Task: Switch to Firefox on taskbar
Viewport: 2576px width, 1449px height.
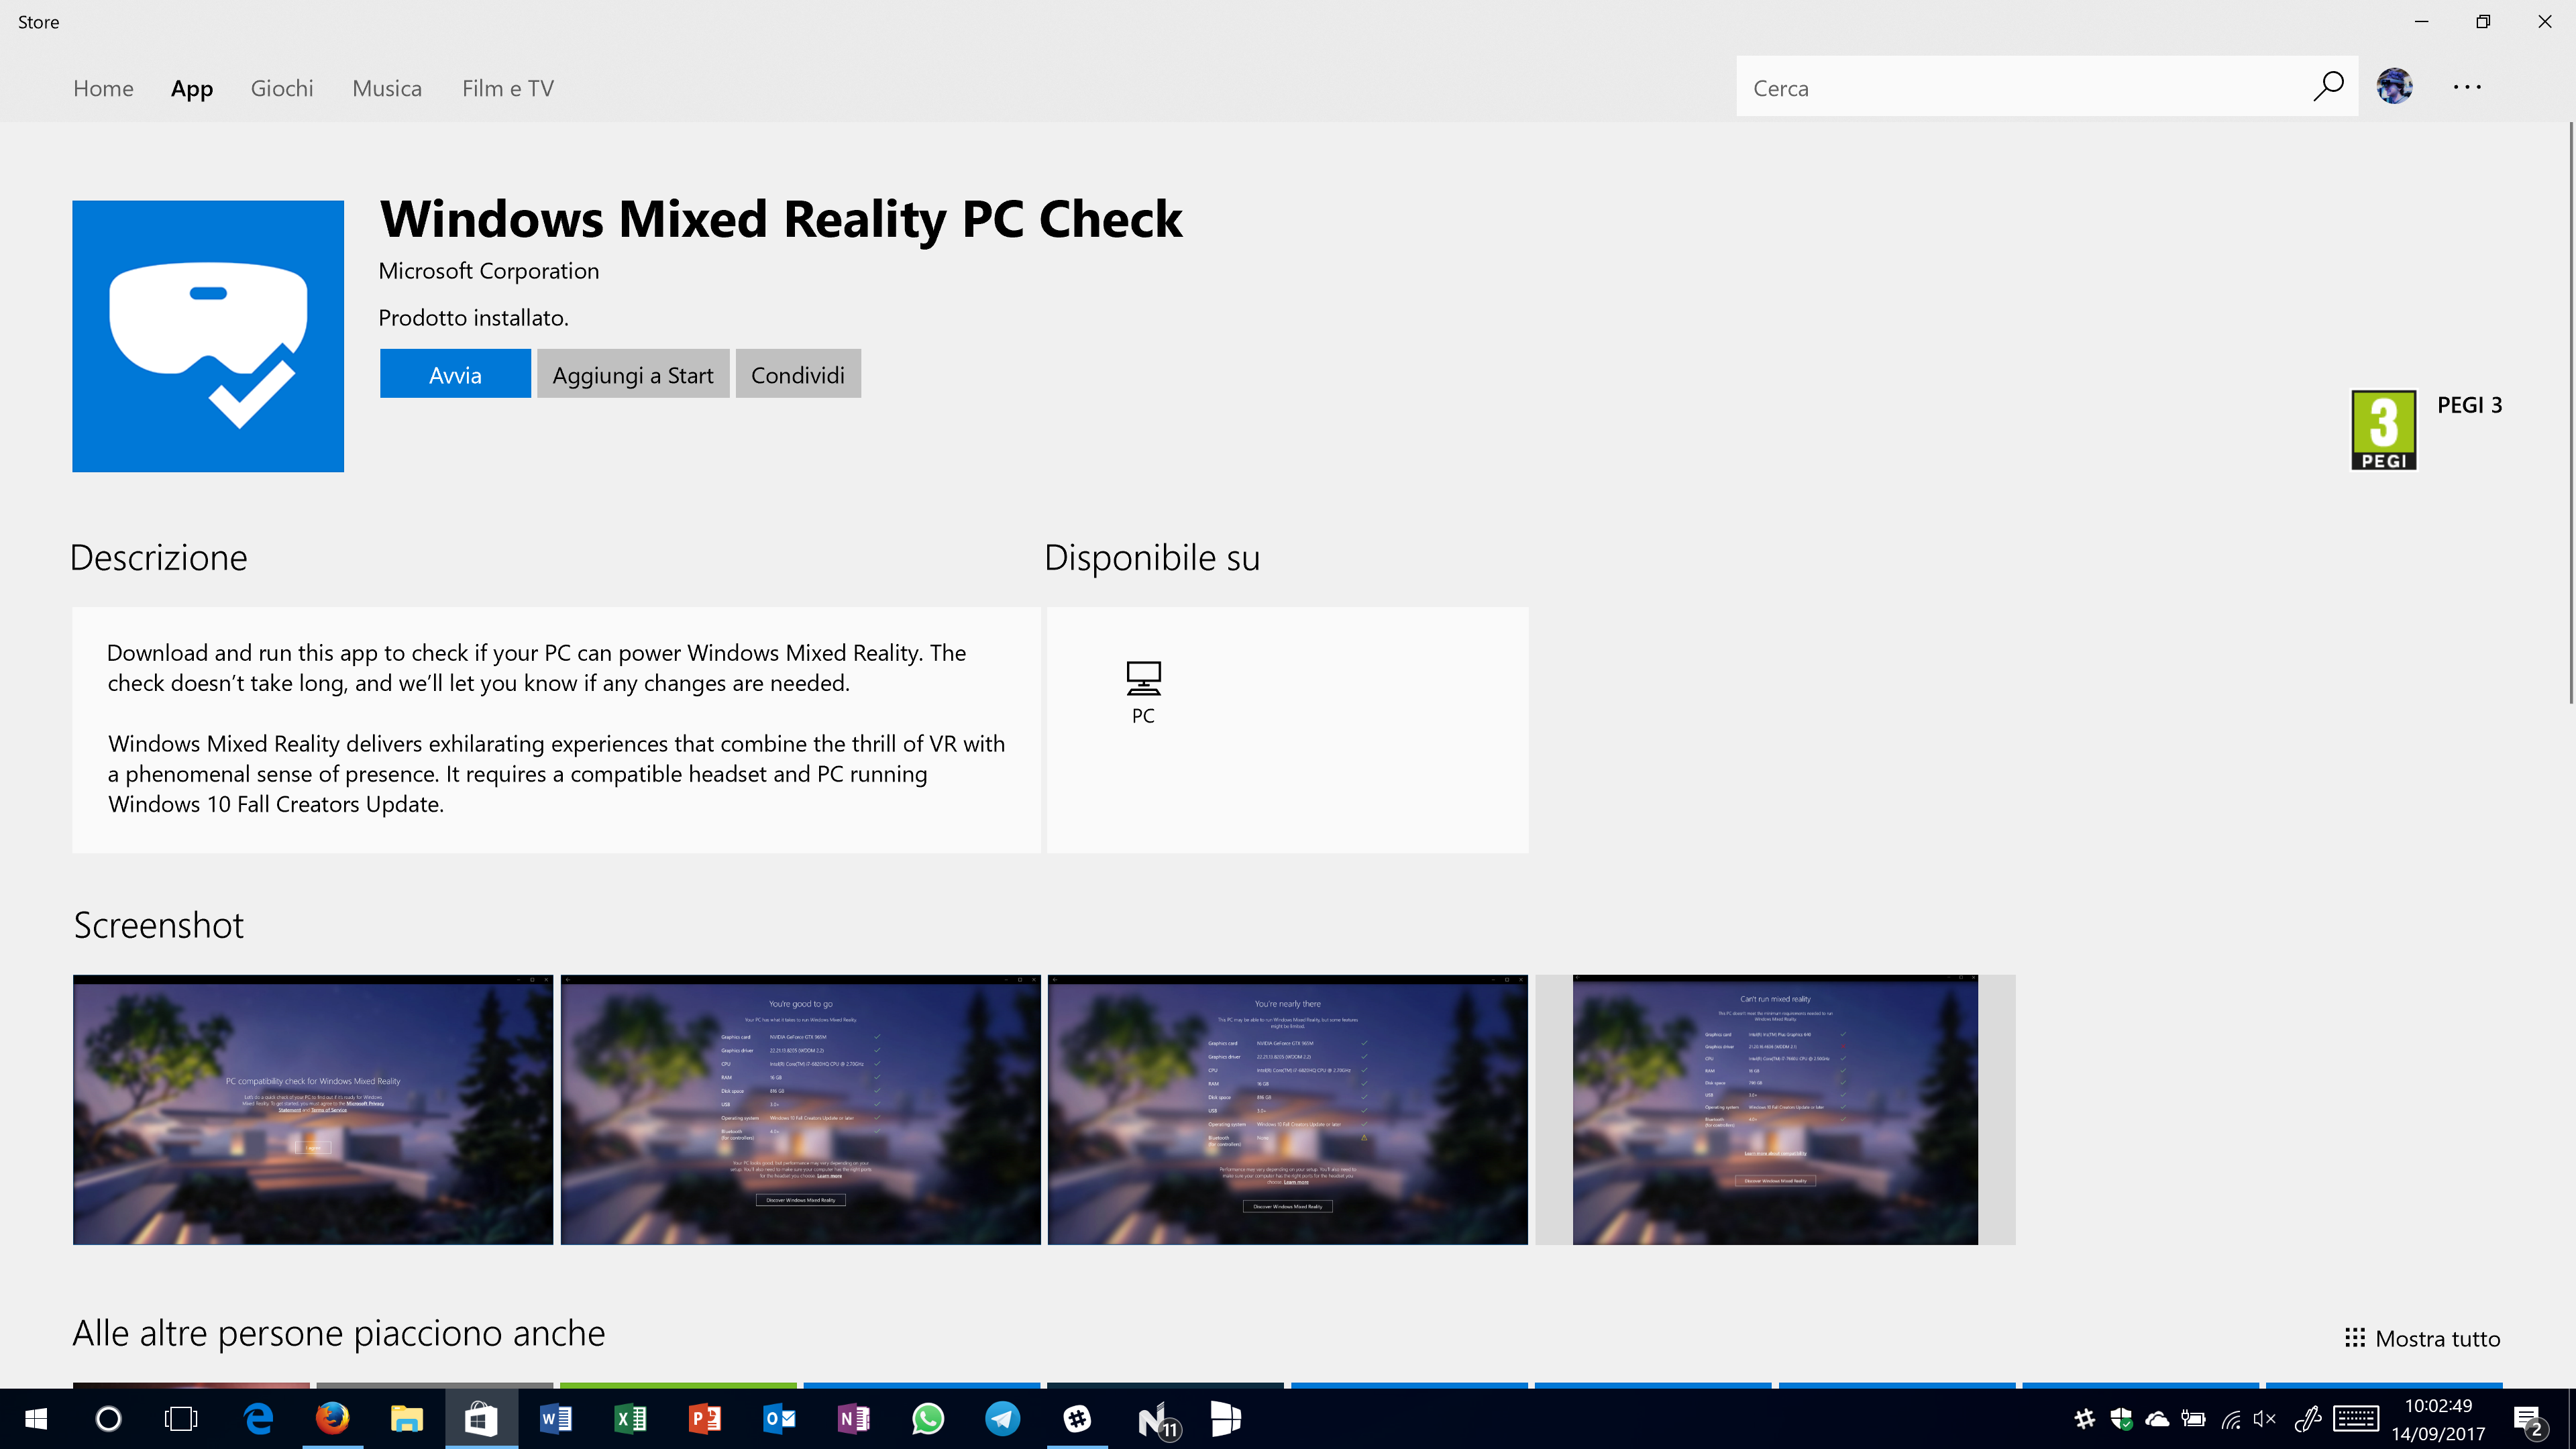Action: click(333, 1419)
